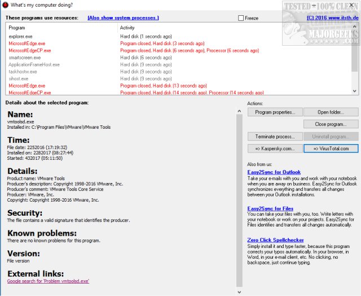
Task: Open Google search for 'Problem vmtoolsd.exe'
Action: [48, 281]
